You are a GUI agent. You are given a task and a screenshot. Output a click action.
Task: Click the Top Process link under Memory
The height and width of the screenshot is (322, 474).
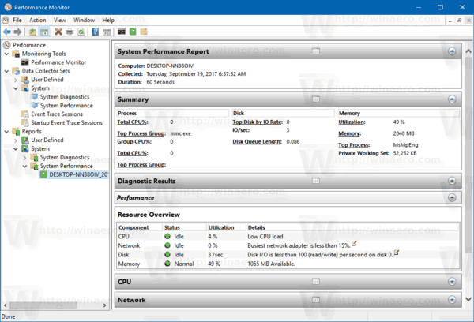point(354,145)
